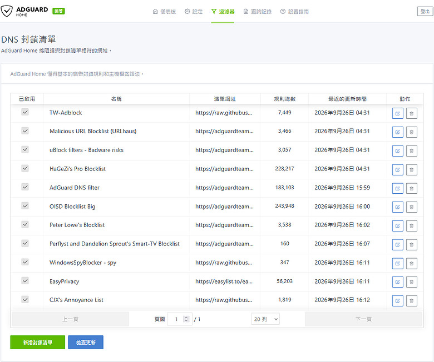Delete CJX's Annoyance List
The width and height of the screenshot is (434, 362).
pyautogui.click(x=411, y=301)
